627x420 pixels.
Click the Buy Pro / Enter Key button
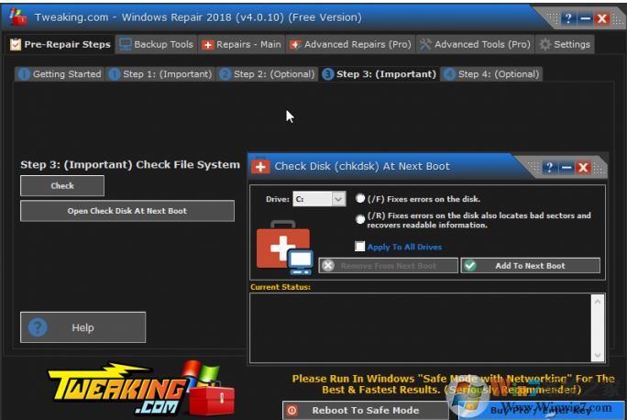(x=542, y=411)
